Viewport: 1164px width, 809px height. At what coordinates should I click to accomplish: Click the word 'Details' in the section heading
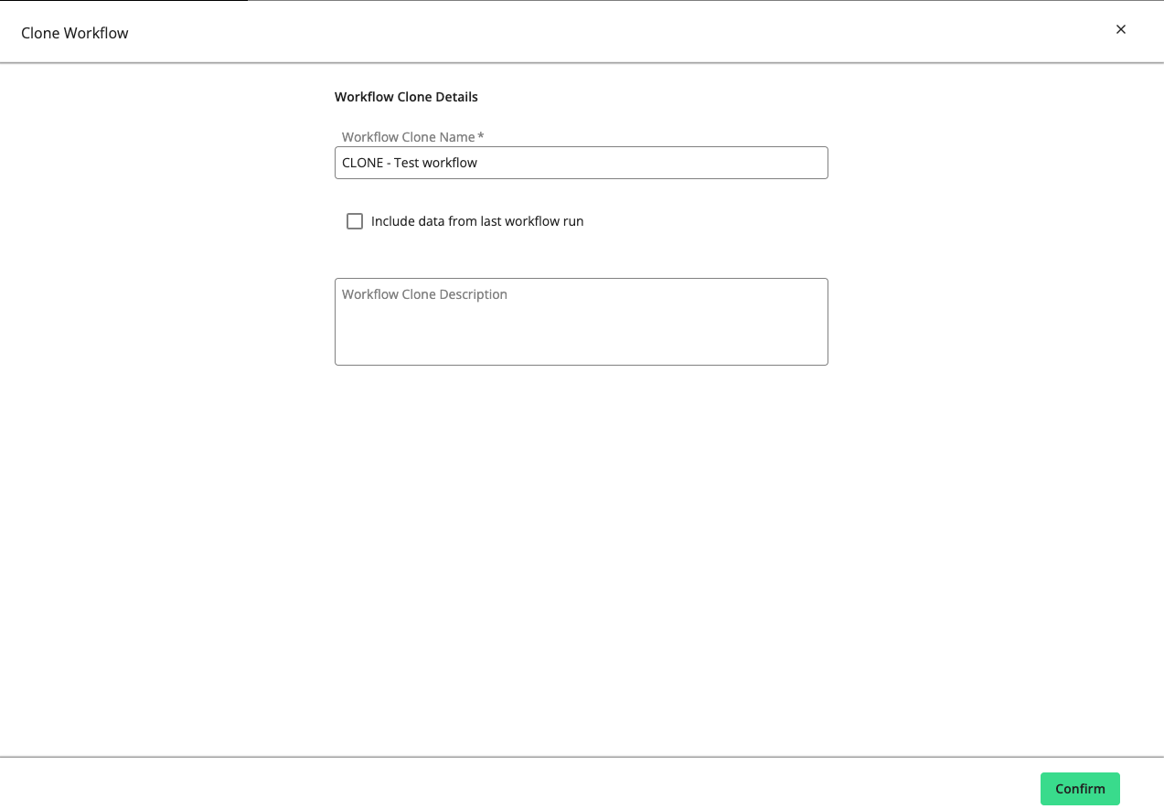pos(456,97)
